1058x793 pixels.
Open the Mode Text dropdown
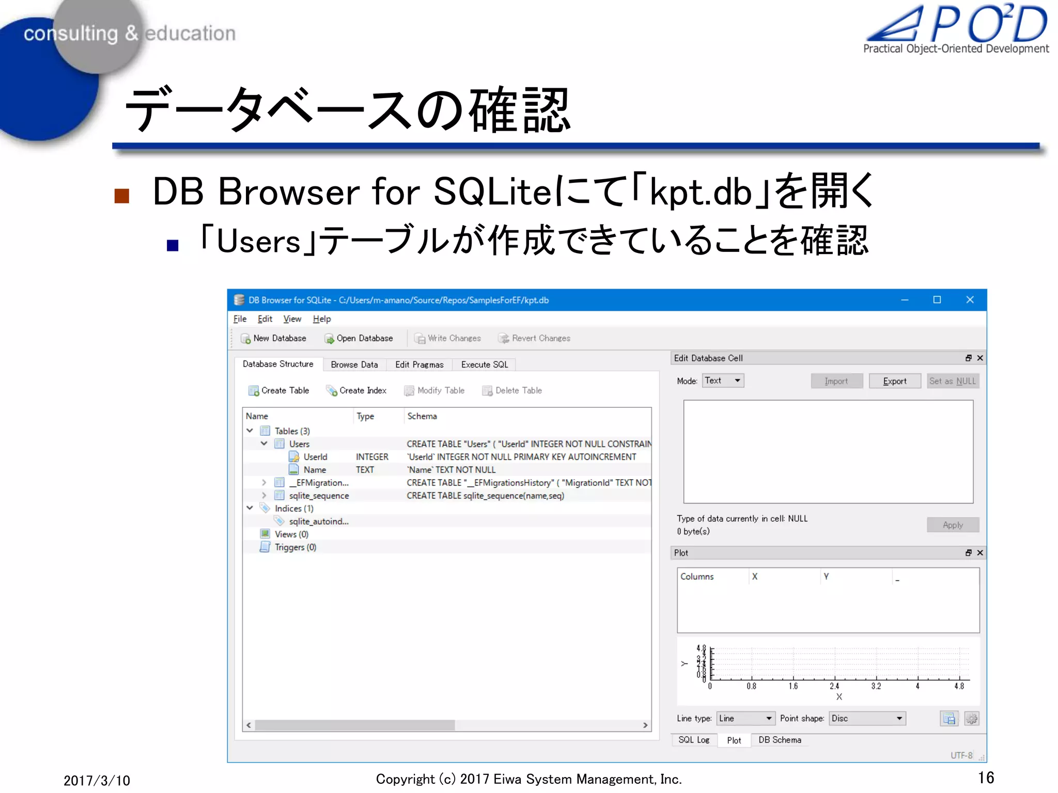[x=723, y=380]
